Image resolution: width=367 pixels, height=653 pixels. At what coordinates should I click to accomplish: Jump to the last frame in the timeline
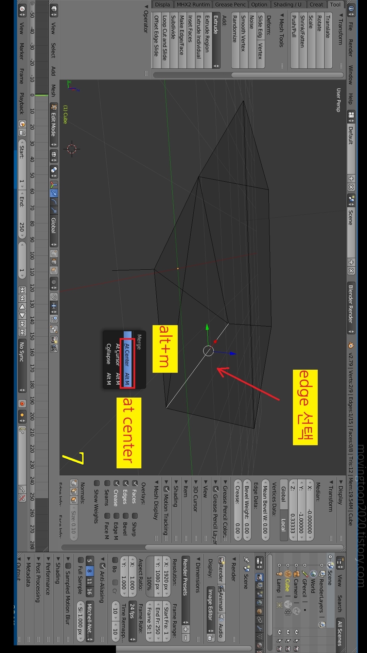click(x=22, y=332)
